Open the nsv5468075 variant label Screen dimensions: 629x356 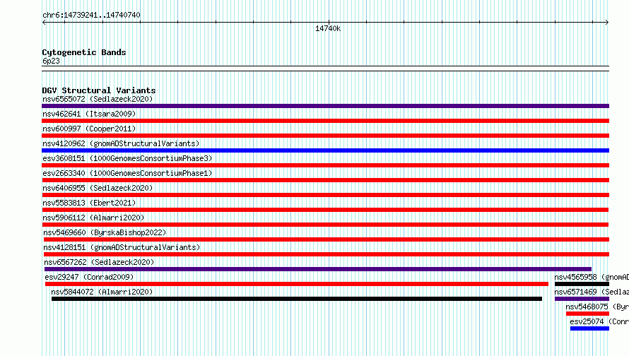597,307
